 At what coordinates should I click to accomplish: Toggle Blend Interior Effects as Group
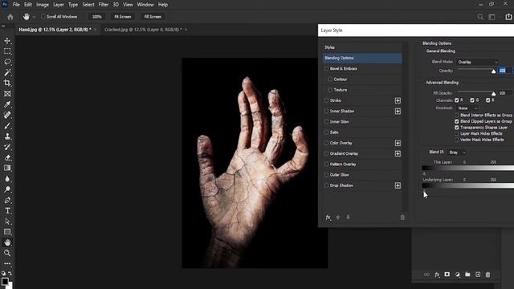(x=457, y=116)
